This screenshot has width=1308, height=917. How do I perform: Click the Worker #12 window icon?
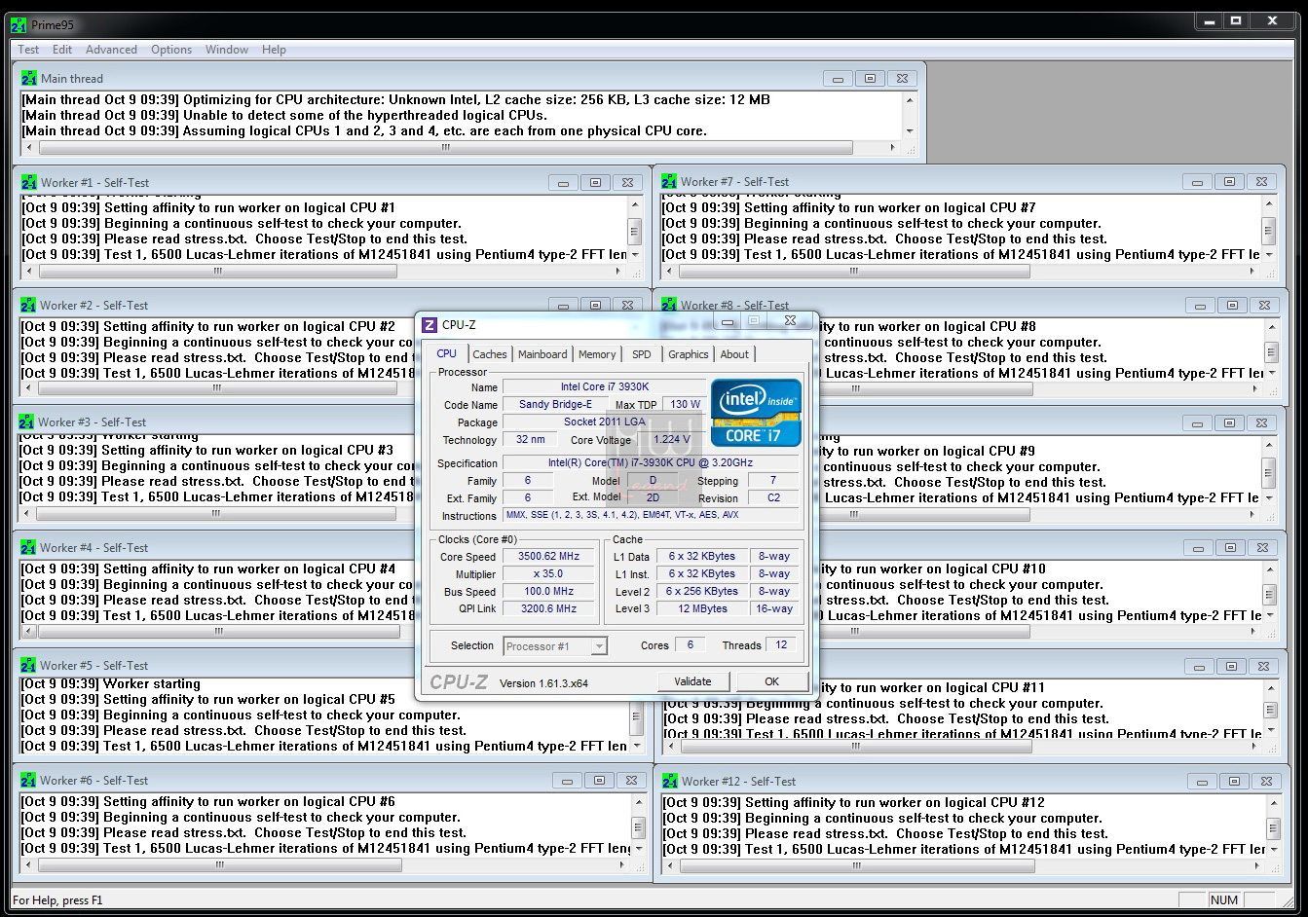[x=670, y=781]
